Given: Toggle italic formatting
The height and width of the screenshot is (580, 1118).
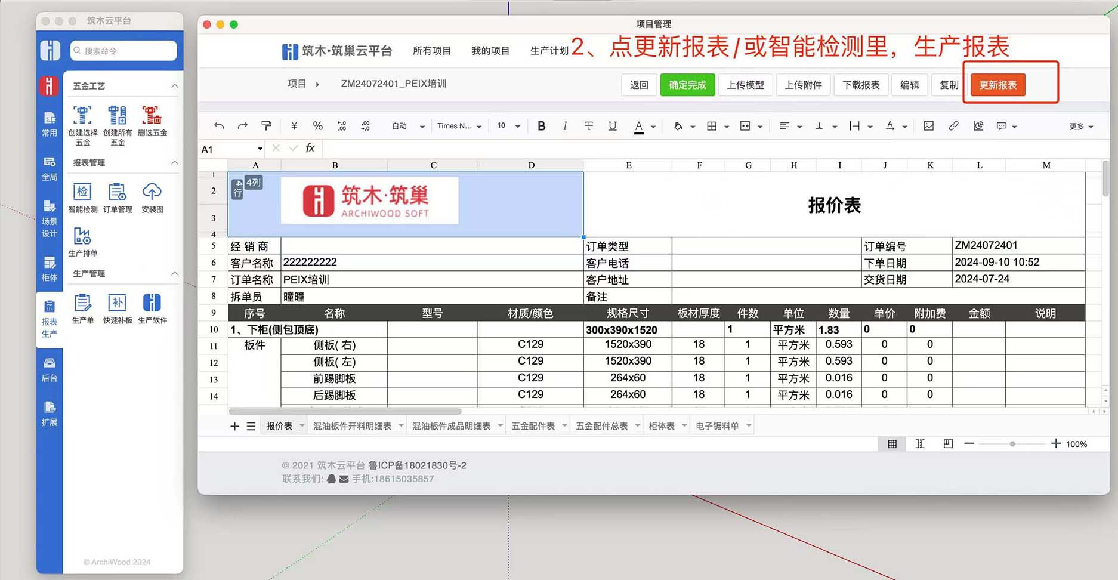Looking at the screenshot, I should 564,126.
